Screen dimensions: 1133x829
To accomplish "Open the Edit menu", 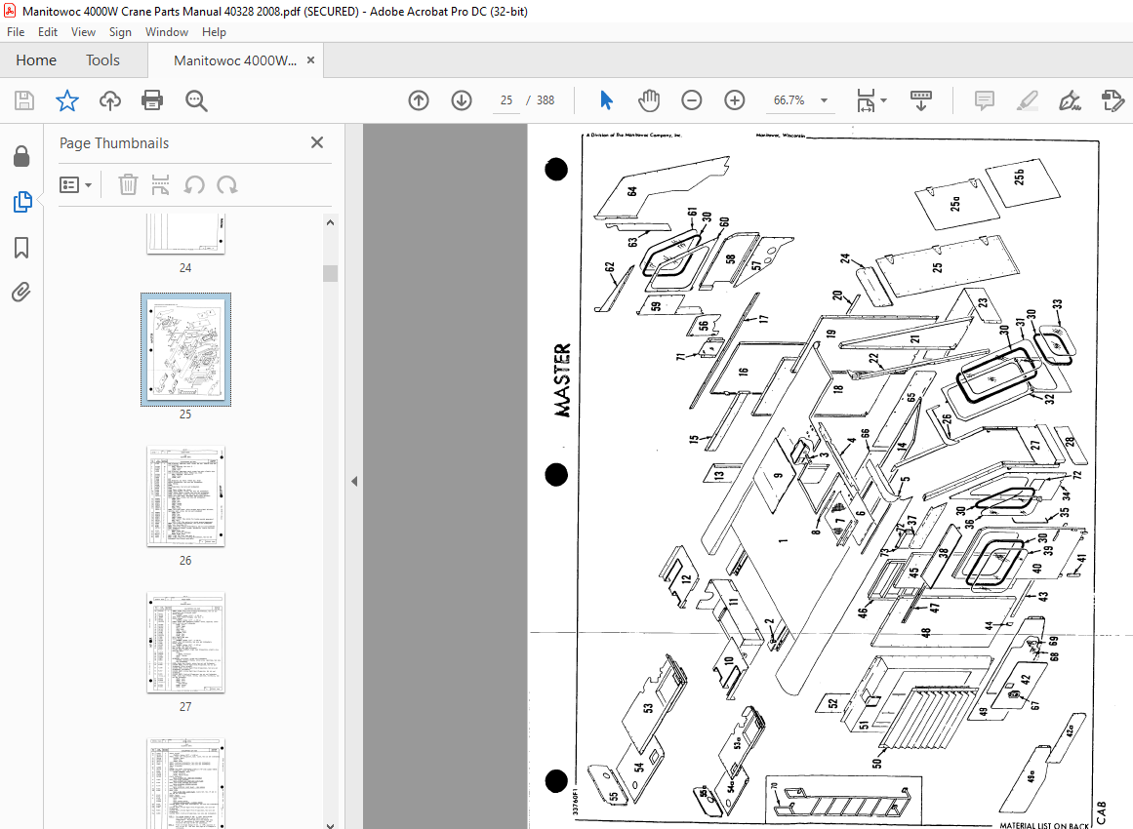I will click(x=48, y=32).
